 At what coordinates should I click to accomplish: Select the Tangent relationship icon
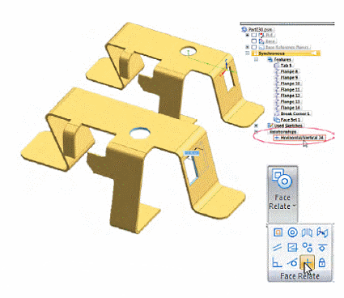[x=293, y=262]
